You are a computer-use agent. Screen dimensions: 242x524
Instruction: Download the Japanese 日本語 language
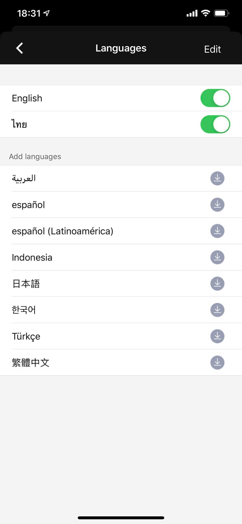[217, 284]
